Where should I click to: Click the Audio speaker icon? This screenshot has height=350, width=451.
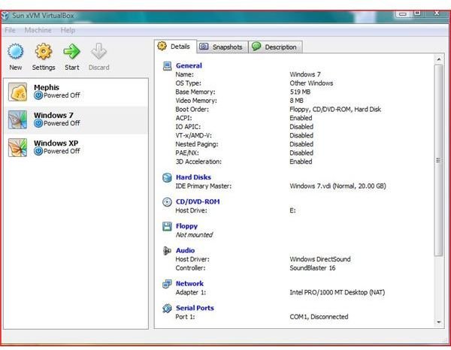tap(167, 251)
